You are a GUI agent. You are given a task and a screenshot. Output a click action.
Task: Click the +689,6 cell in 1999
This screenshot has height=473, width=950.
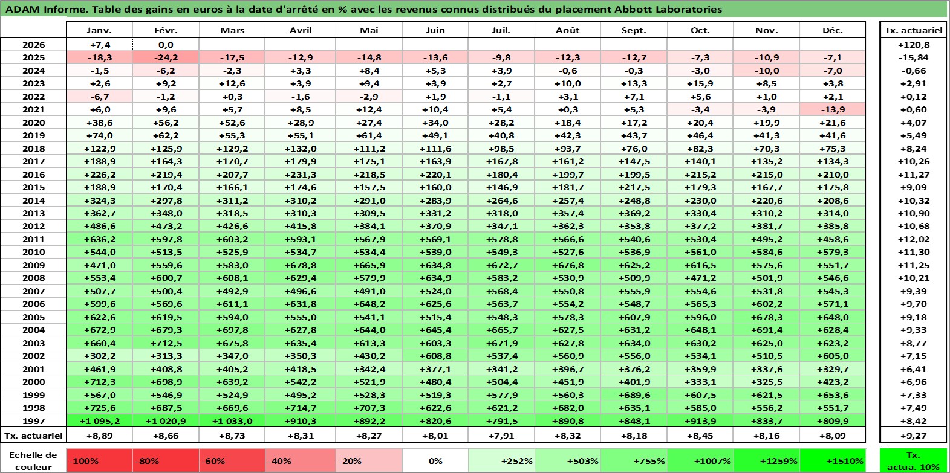coord(634,395)
